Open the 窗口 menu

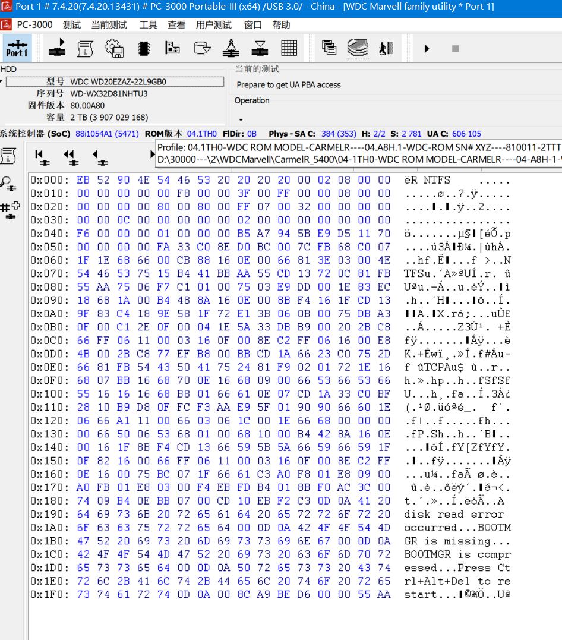click(x=252, y=25)
